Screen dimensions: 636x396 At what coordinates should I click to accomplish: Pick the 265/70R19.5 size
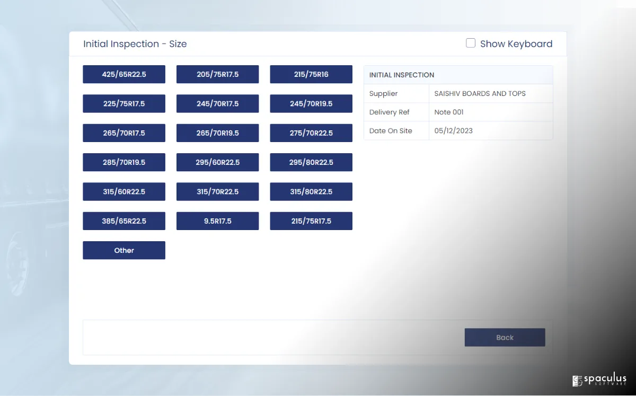217,133
